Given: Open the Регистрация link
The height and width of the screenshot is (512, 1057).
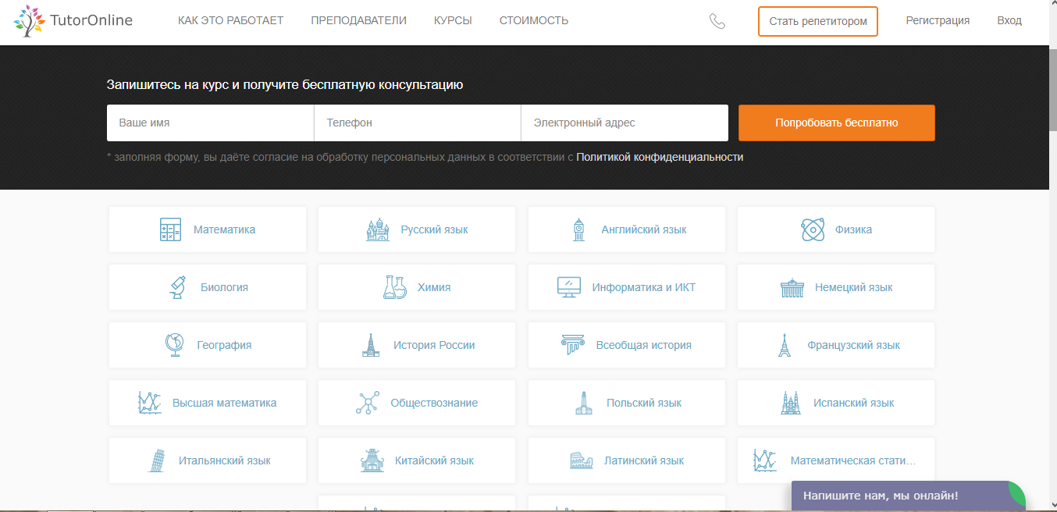Looking at the screenshot, I should click(938, 21).
